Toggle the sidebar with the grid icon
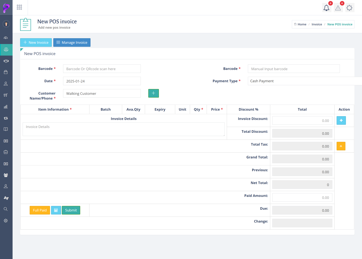Viewport: 362px width, 259px height. point(19,7)
